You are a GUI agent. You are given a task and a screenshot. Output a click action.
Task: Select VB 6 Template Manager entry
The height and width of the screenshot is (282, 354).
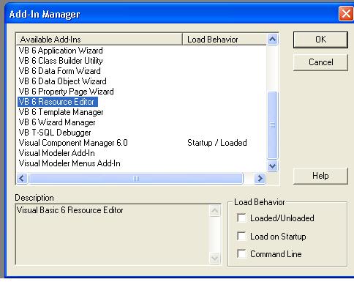point(61,112)
